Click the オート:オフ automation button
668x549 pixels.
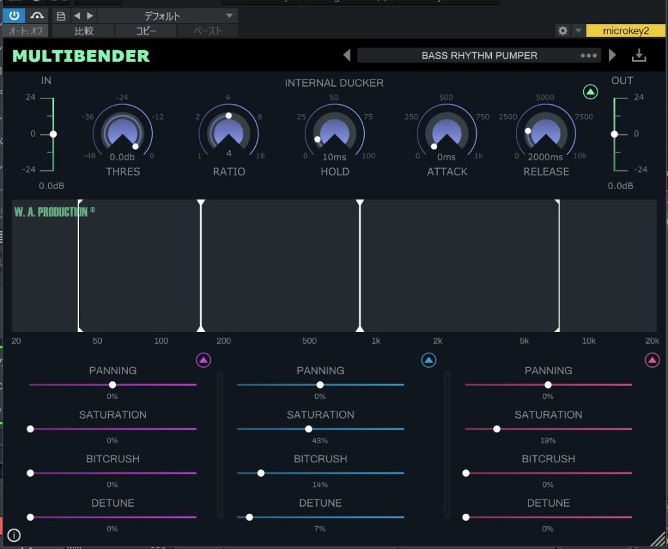[x=25, y=31]
